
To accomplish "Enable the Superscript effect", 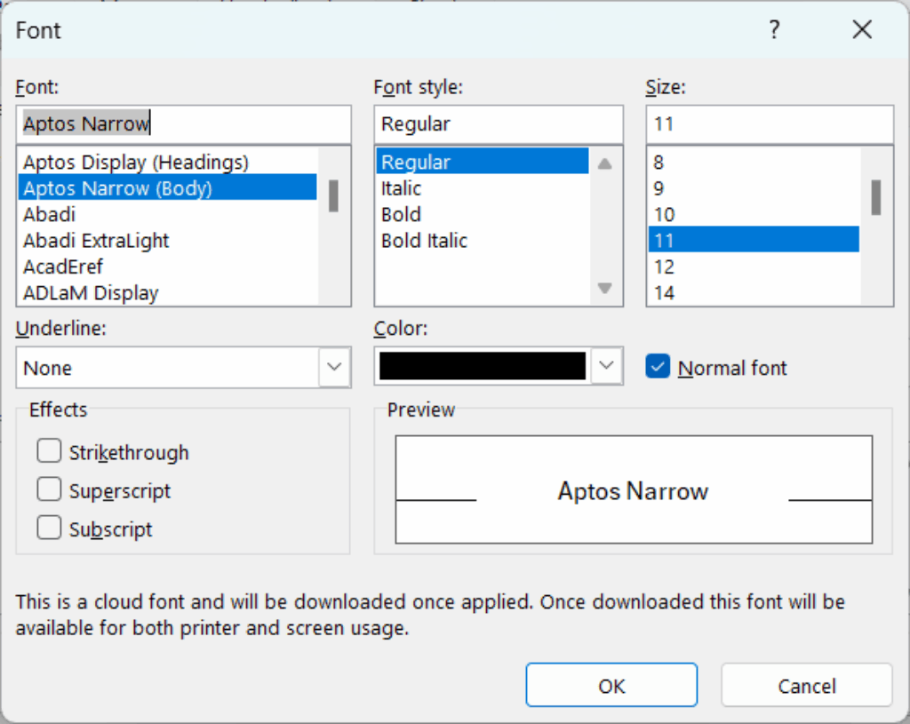I will 49,489.
